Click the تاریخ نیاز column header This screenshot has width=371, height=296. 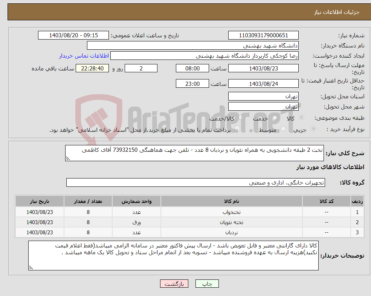40,201
